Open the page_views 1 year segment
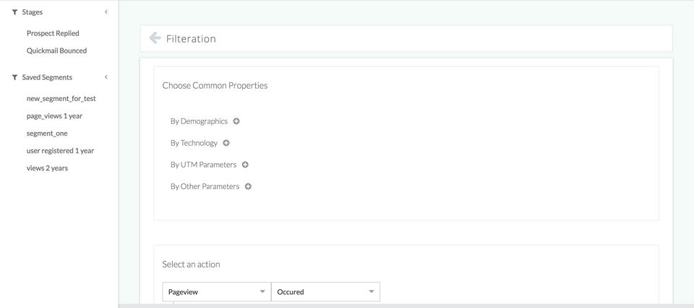The width and height of the screenshot is (694, 308). (54, 116)
